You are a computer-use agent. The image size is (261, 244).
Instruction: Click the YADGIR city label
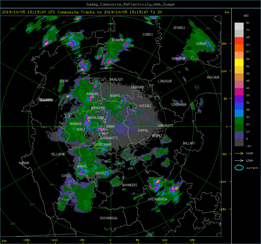[201, 44]
